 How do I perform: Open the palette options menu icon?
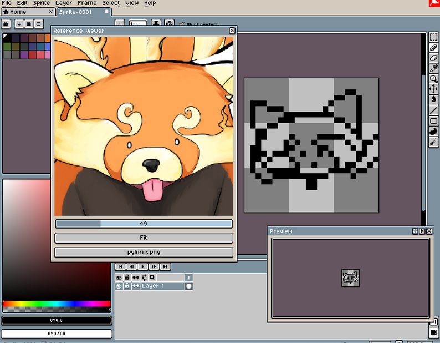tap(39, 24)
